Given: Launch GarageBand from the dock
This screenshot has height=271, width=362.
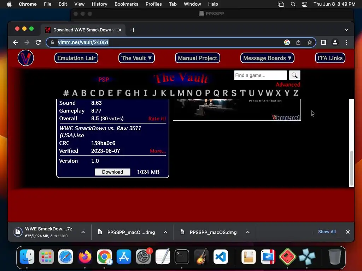Looking at the screenshot, I should (201, 257).
